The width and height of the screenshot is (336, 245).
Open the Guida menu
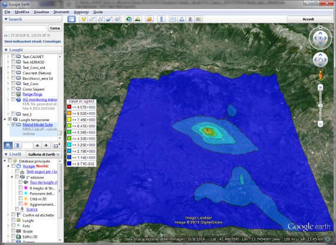[x=98, y=12]
